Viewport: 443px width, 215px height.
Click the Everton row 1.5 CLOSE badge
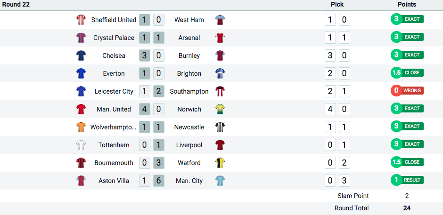(x=407, y=73)
